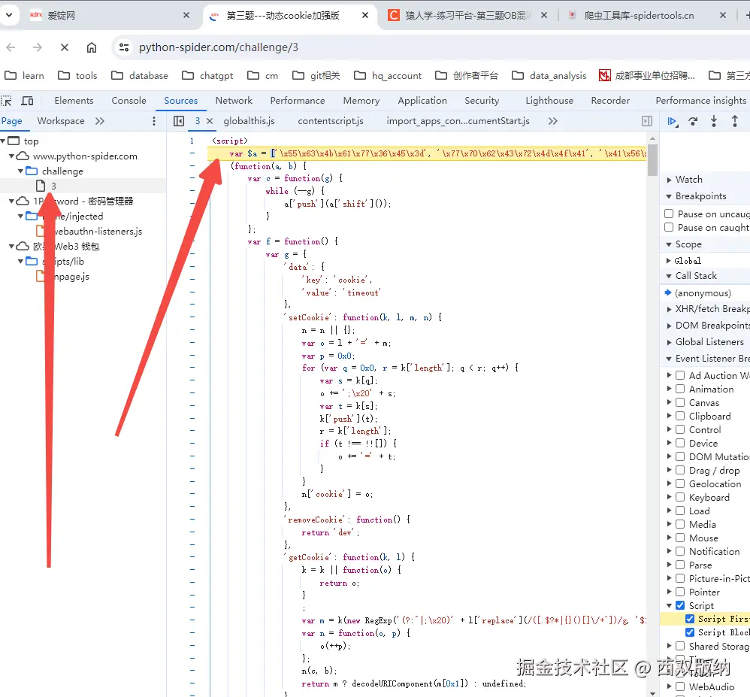Click the code editor vertical scrollbar thumb
The height and width of the screenshot is (697, 750).
[x=652, y=159]
